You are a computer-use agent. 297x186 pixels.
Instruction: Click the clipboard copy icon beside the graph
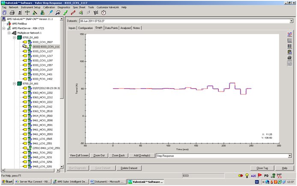tap(290, 52)
